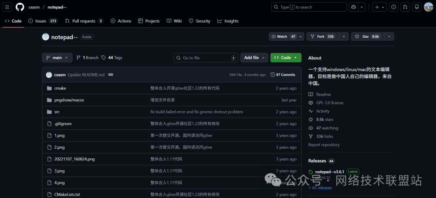436x198 pixels.
Task: Open 47 watching link
Action: point(324,128)
